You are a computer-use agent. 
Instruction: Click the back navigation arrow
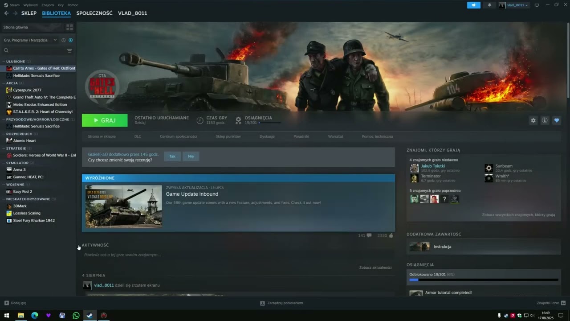(6, 13)
